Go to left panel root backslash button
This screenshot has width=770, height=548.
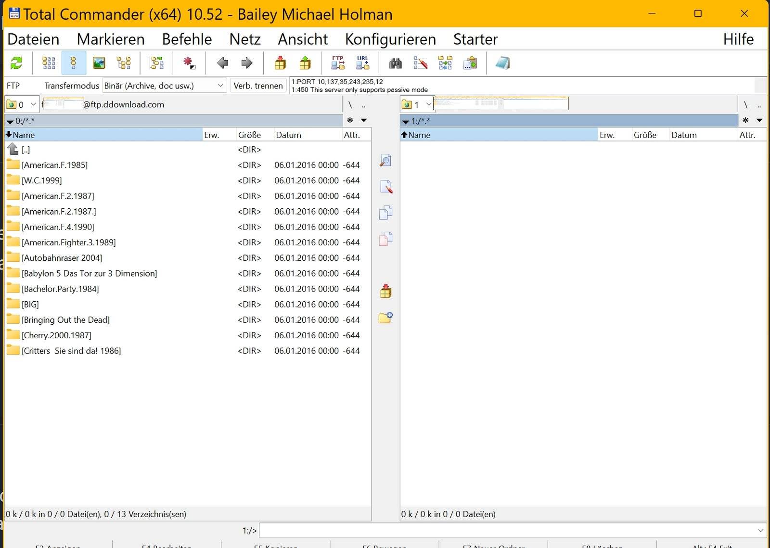click(350, 105)
